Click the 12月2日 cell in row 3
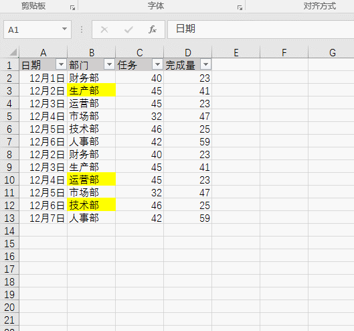This screenshot has width=354, height=331. tap(43, 90)
